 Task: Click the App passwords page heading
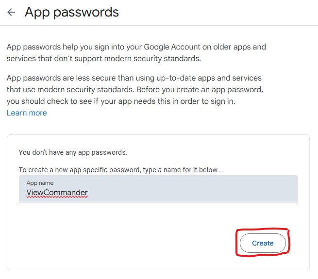coord(72,12)
